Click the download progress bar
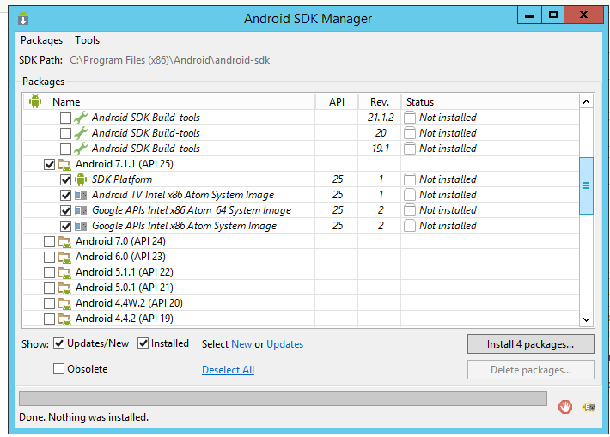This screenshot has width=610, height=437. click(283, 399)
